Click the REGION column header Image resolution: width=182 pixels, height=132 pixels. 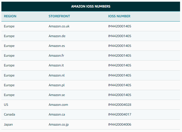[10, 16]
